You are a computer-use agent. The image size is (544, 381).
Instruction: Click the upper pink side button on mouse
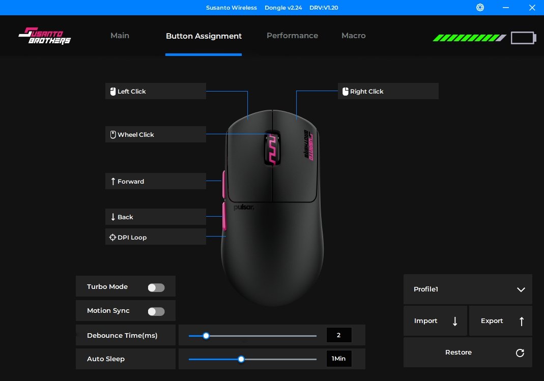click(224, 184)
